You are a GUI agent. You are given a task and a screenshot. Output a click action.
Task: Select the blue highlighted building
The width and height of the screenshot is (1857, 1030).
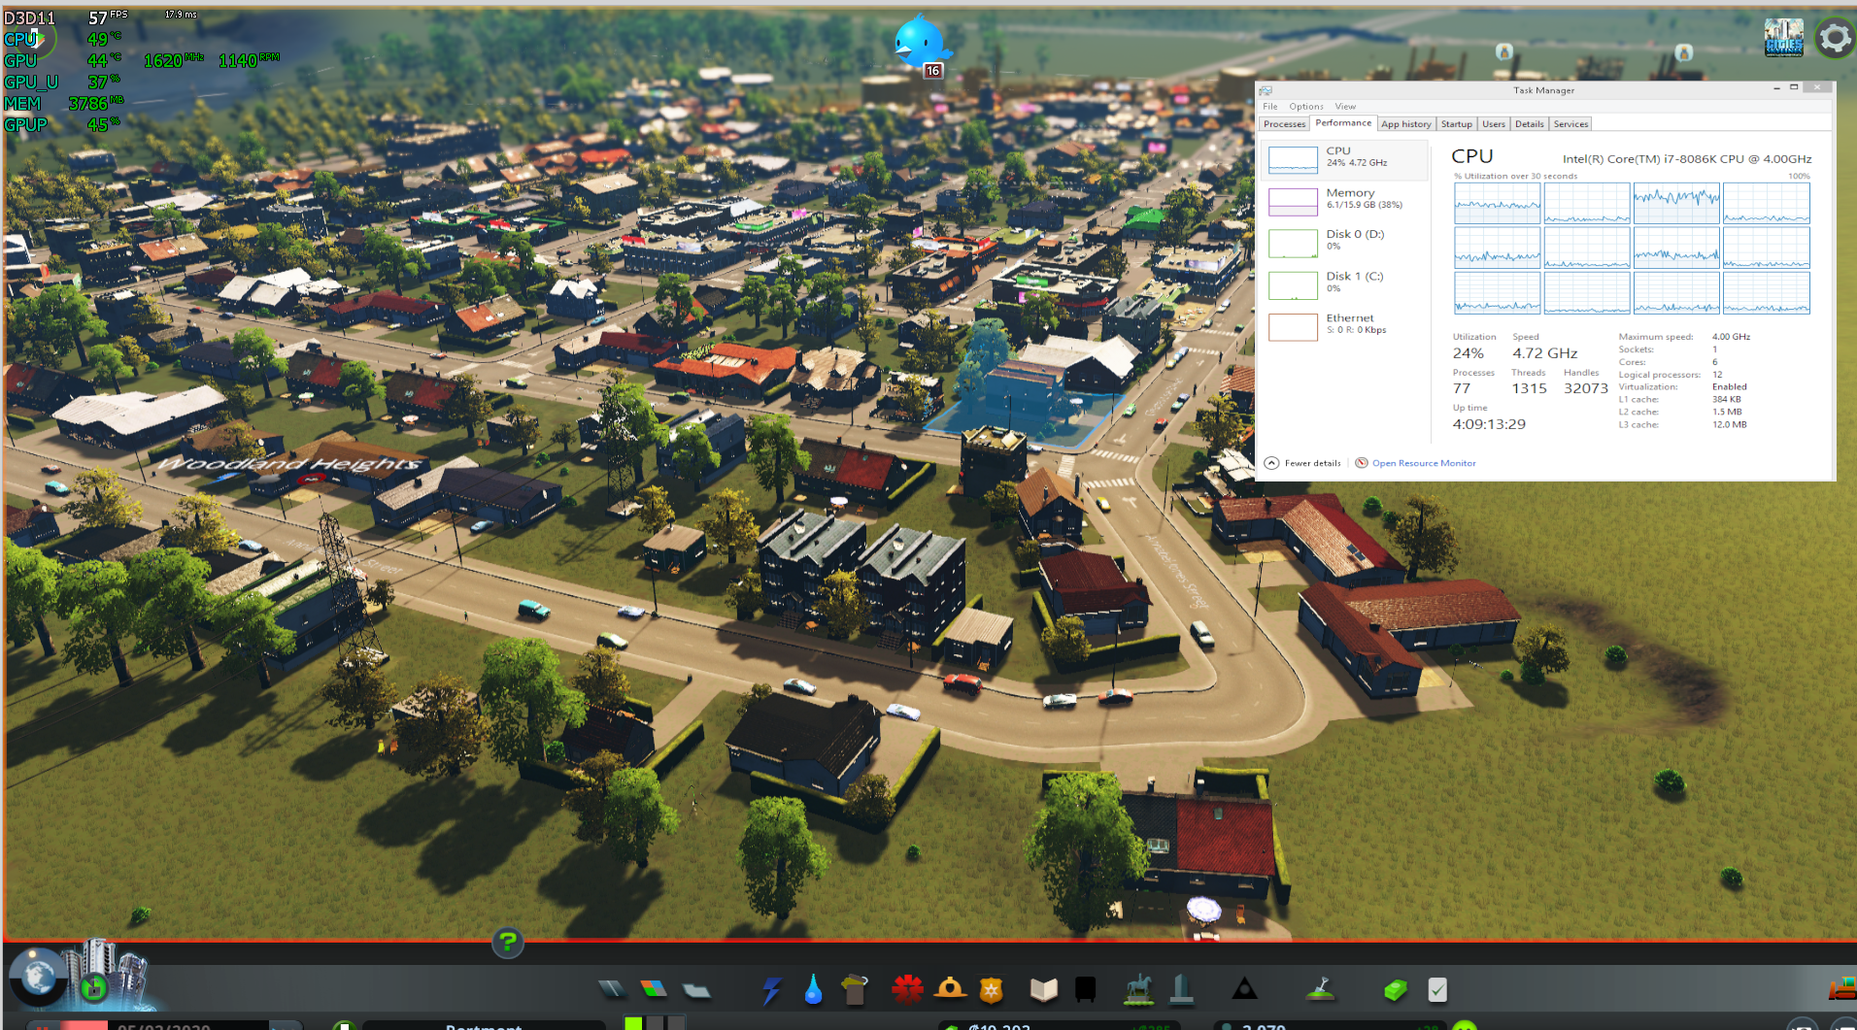(x=1027, y=391)
